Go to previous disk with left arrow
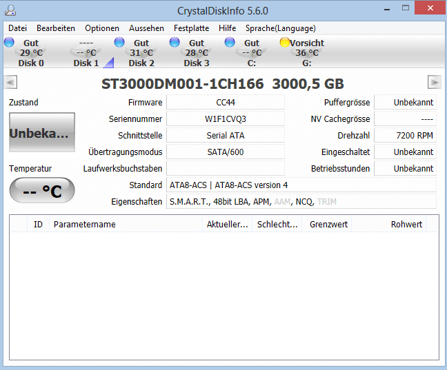Viewport: 447px width, 370px height. pyautogui.click(x=10, y=82)
